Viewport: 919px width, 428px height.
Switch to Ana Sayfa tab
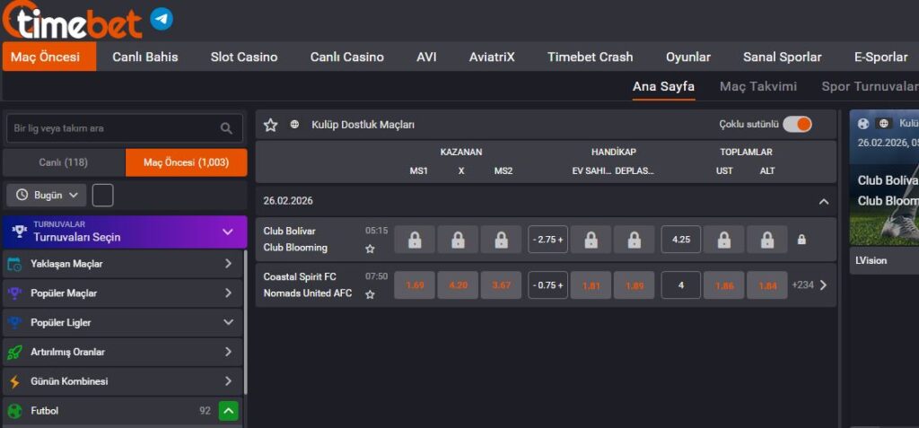click(x=663, y=87)
